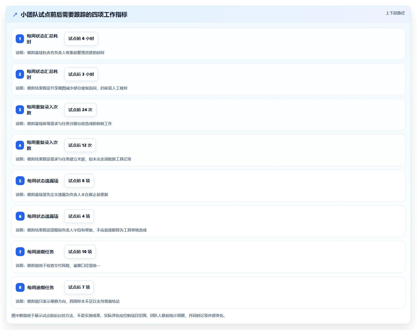Click the number 5 badge
417x330 pixels.
point(20,181)
